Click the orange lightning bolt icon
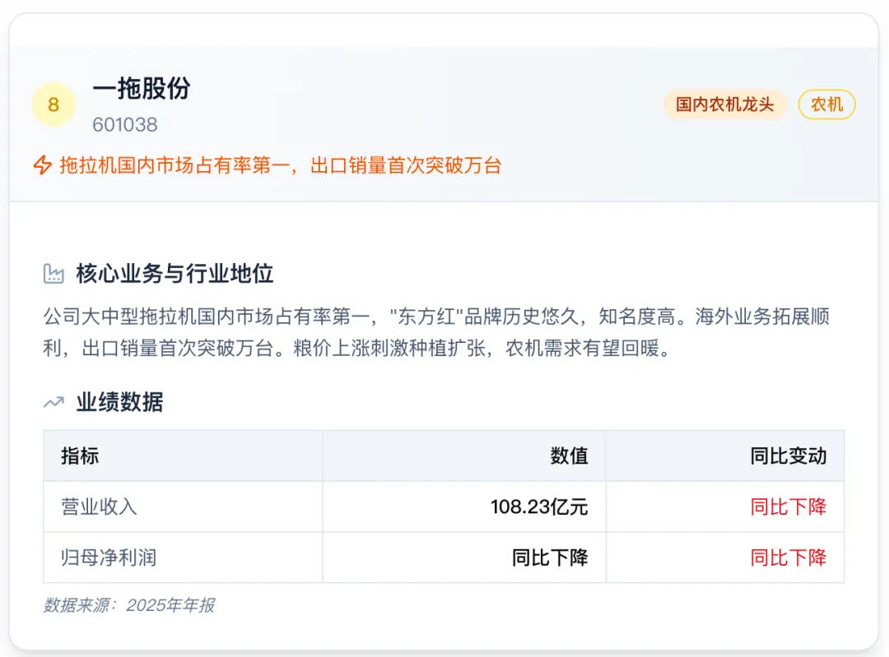The height and width of the screenshot is (657, 889). pyautogui.click(x=43, y=165)
